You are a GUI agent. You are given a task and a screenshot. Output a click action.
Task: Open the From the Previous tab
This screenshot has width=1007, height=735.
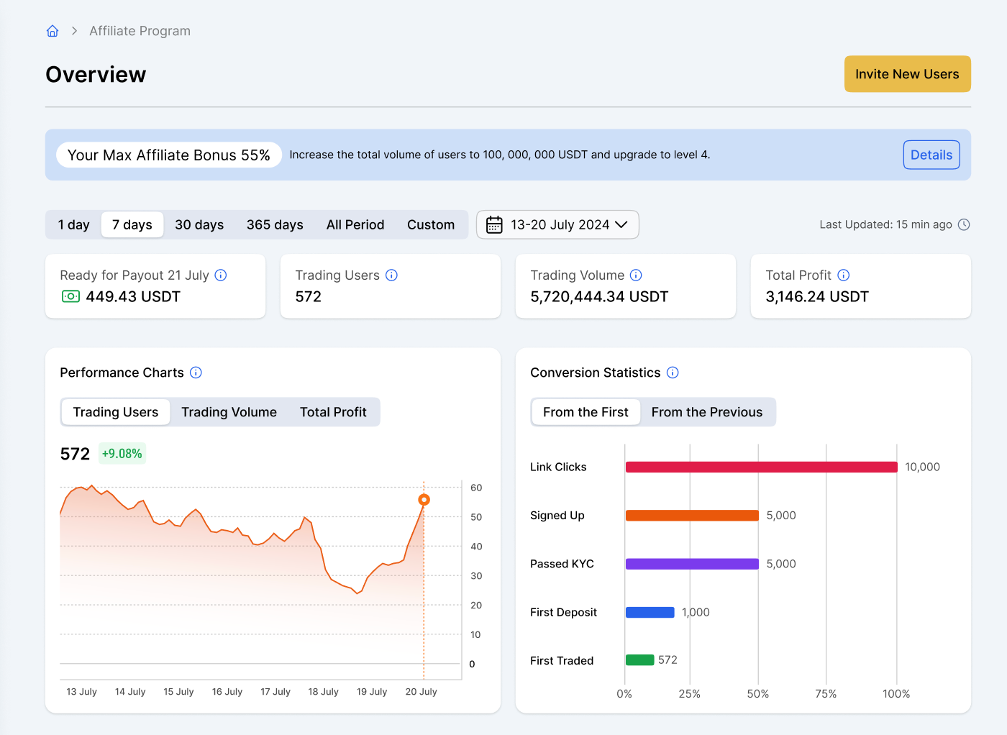(x=706, y=412)
